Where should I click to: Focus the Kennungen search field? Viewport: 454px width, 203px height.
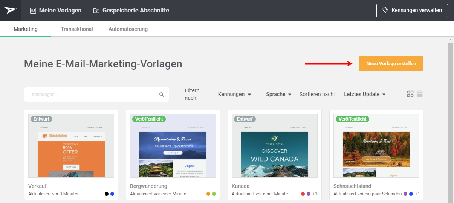[x=89, y=95]
